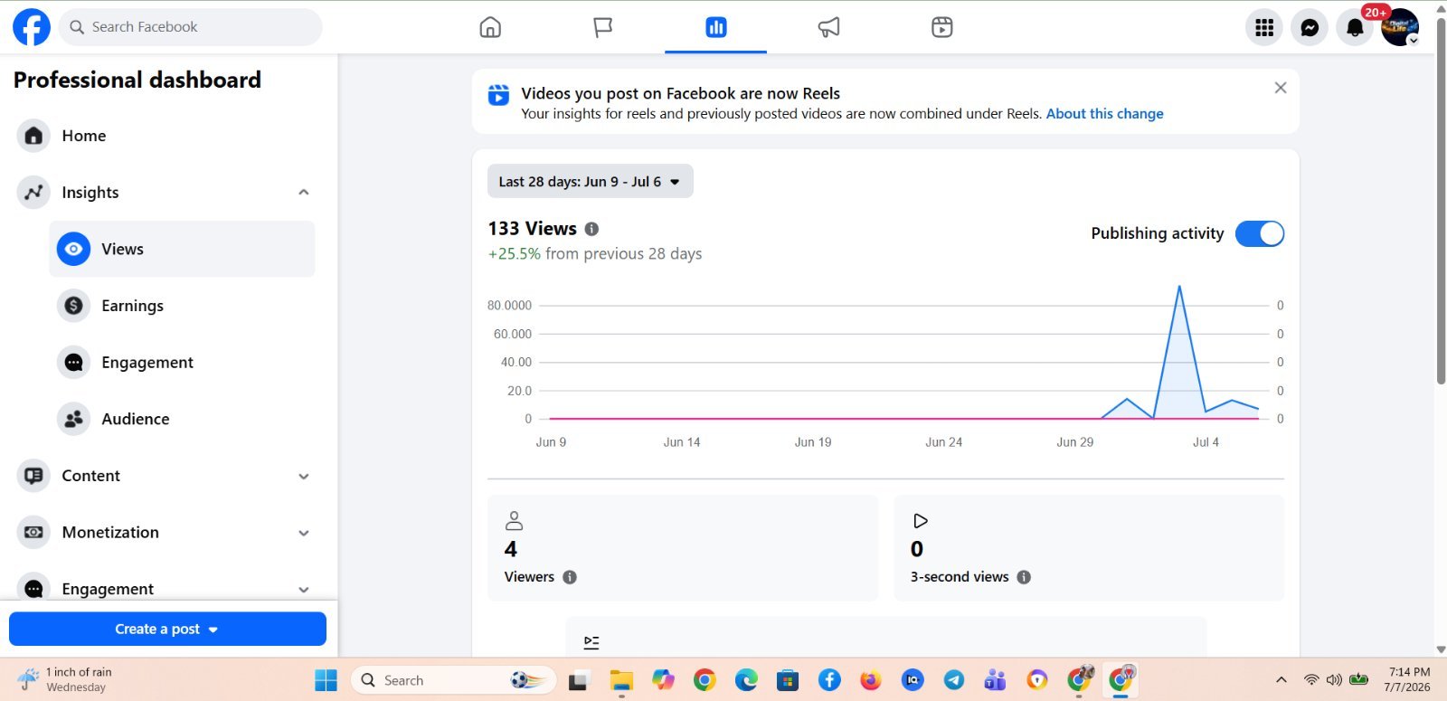This screenshot has width=1447, height=701.
Task: Open Earnings insights
Action: [182, 306]
